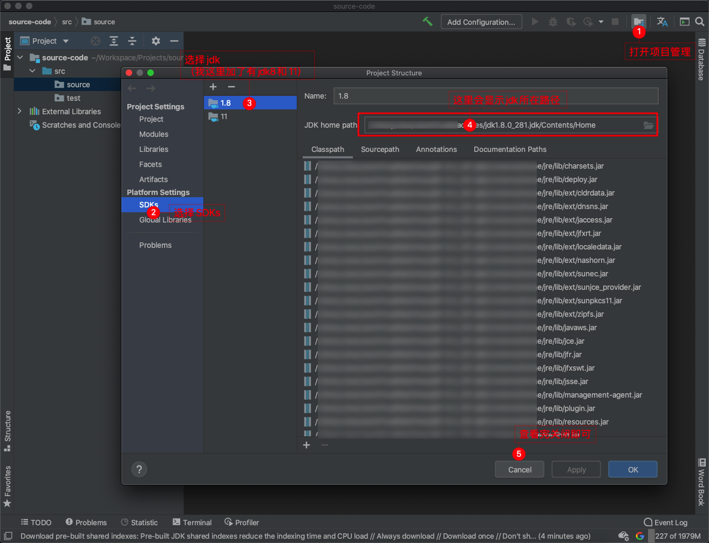Click the Google icon in status bar

tap(640, 536)
